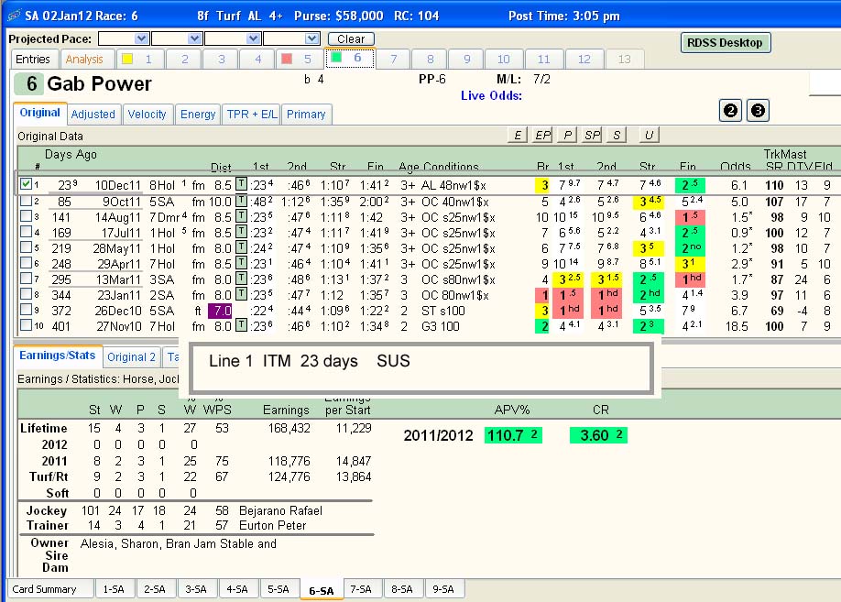Click the purple 7.0 distance cell
The width and height of the screenshot is (841, 602).
tap(221, 311)
